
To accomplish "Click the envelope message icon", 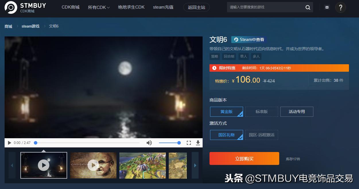I will pyautogui.click(x=327, y=7).
